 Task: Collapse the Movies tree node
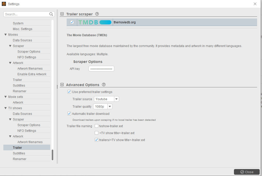(5, 34)
